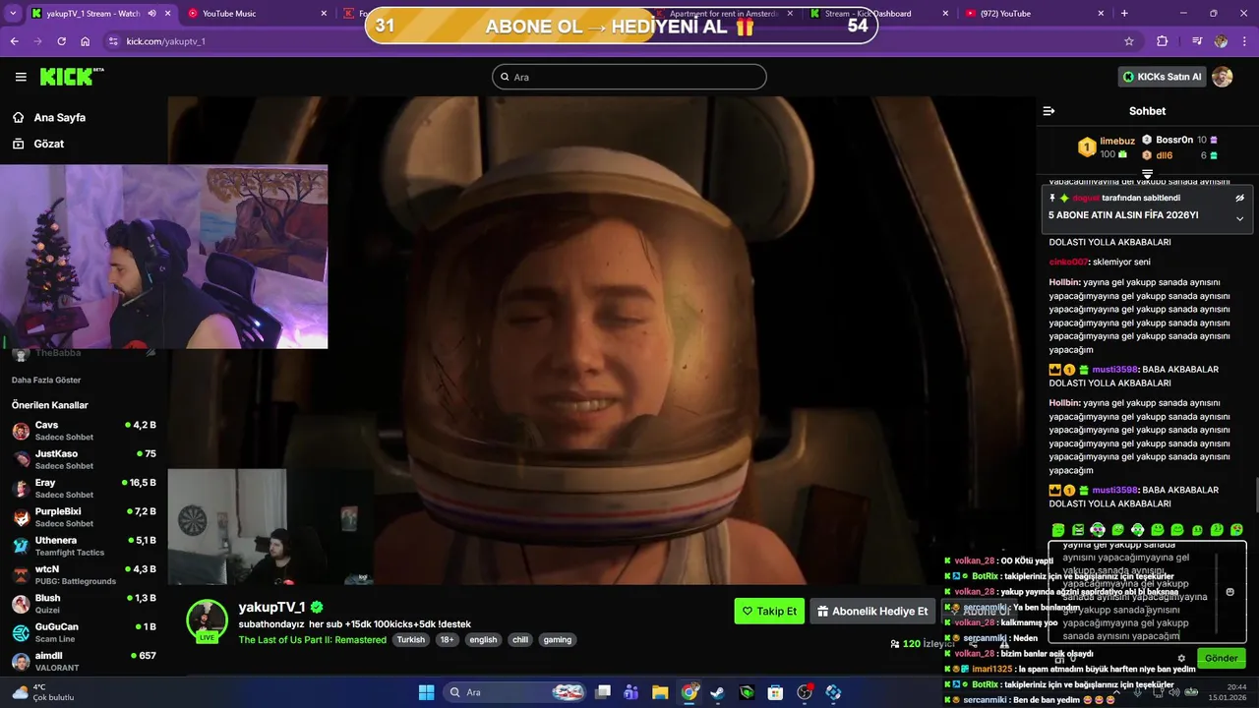Open recommended channel Eray

tap(84, 489)
